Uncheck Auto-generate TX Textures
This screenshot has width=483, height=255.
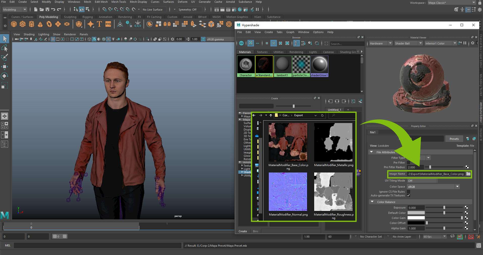(409, 195)
